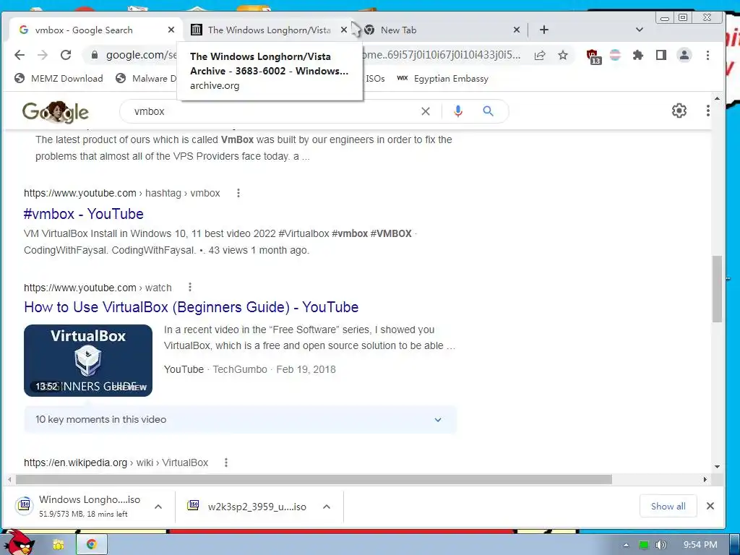The height and width of the screenshot is (555, 740).
Task: Click the address bar URL
Action: [311, 55]
